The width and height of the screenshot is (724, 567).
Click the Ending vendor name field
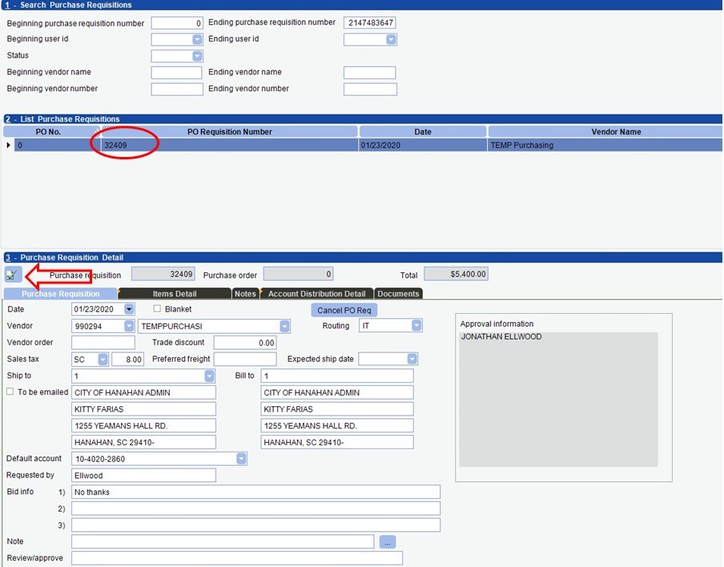369,73
